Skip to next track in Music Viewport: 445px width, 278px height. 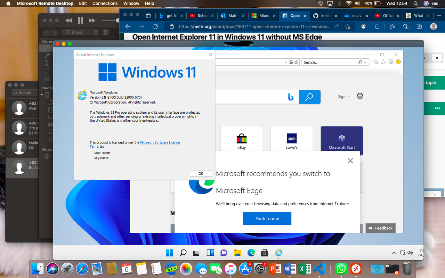92,21
